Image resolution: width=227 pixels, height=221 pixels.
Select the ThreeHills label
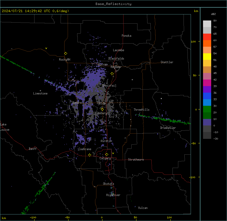[141, 110]
